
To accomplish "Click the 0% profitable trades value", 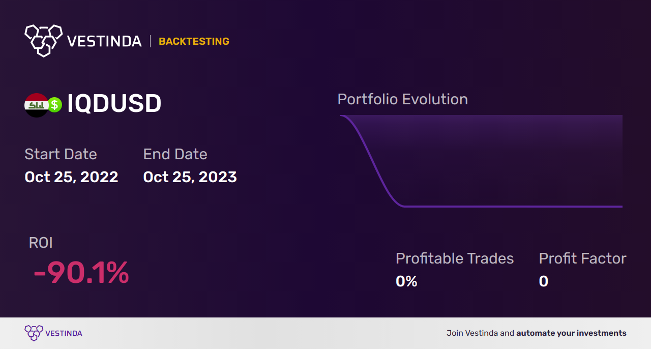I will 406,281.
